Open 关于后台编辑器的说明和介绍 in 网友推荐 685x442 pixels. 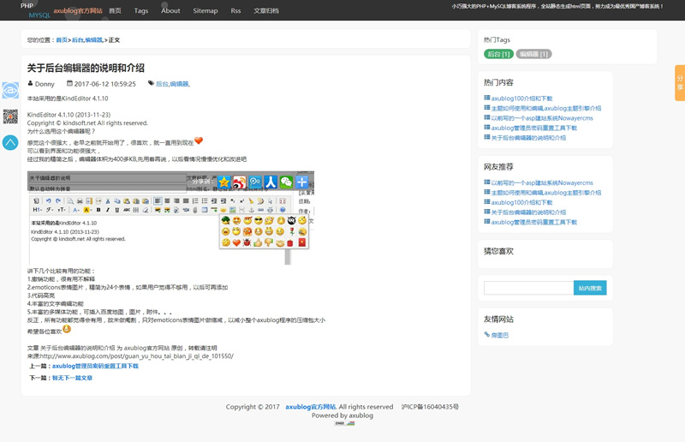(528, 212)
